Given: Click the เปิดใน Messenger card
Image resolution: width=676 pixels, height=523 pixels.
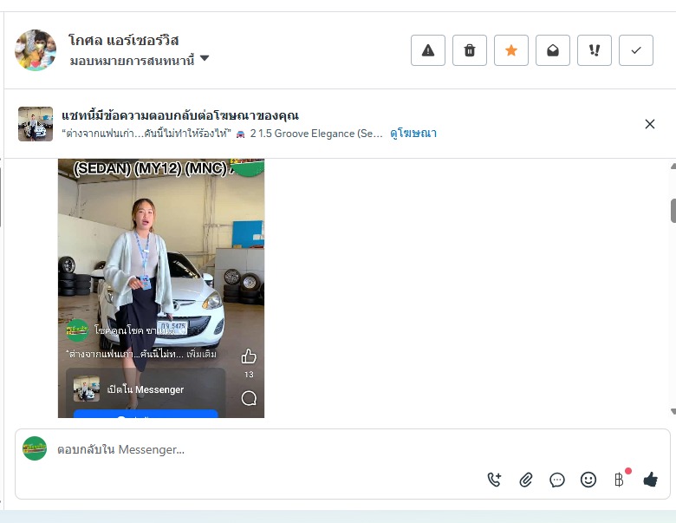Looking at the screenshot, I should click(146, 389).
